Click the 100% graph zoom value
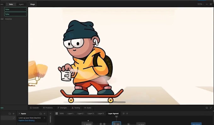Screen dimensions: 214x125 (62, 114)
